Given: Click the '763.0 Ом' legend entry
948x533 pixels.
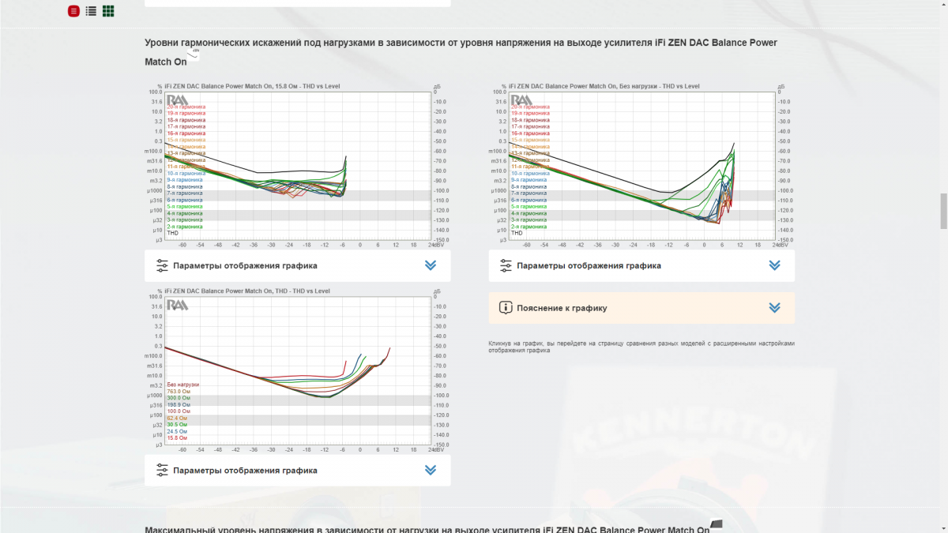Looking at the screenshot, I should pos(179,392).
